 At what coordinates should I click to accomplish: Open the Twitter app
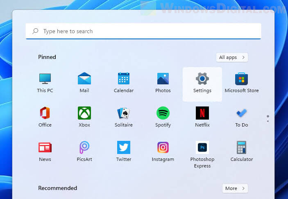124,151
